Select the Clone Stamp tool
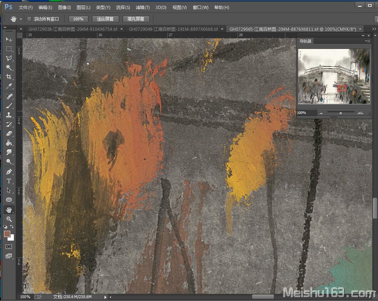This screenshot has height=301, width=378. point(9,115)
